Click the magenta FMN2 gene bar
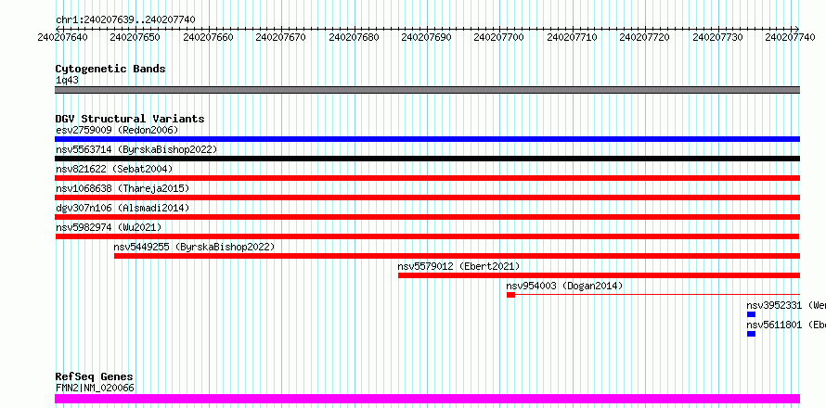Screen dimensions: 826x408 click(427, 399)
